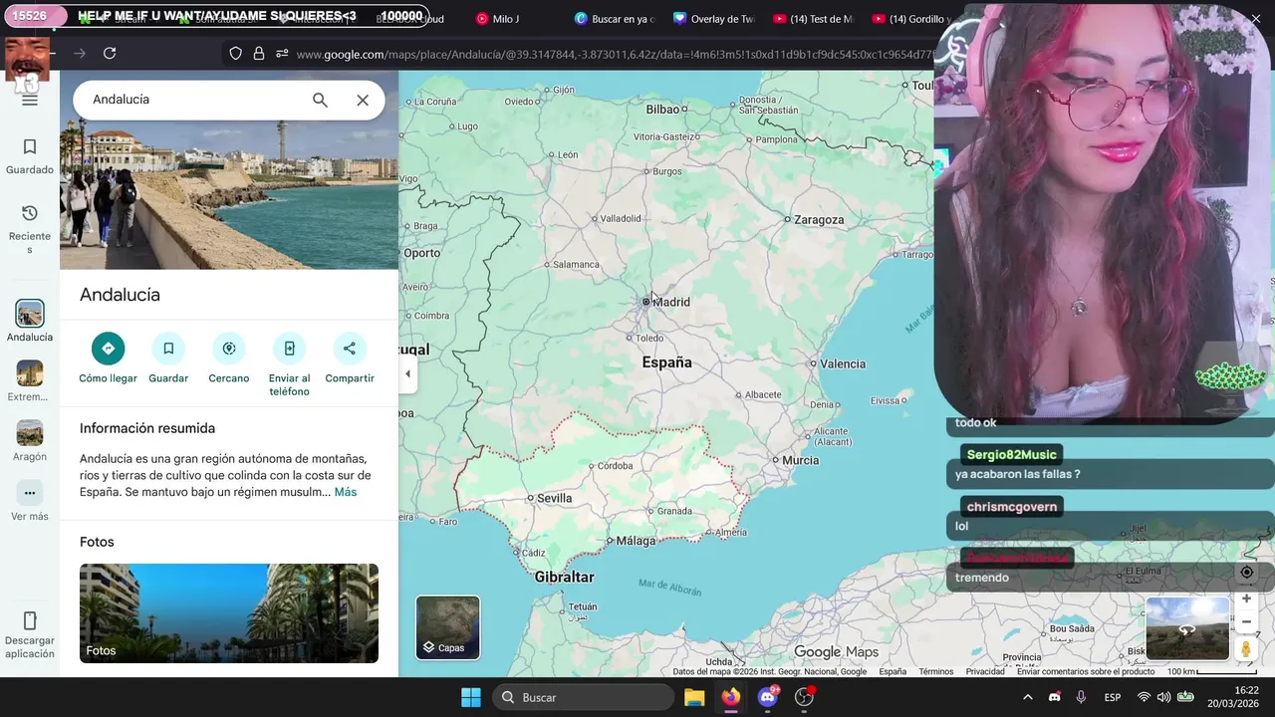Click the tray volume speaker icon
The image size is (1275, 717).
(1163, 697)
